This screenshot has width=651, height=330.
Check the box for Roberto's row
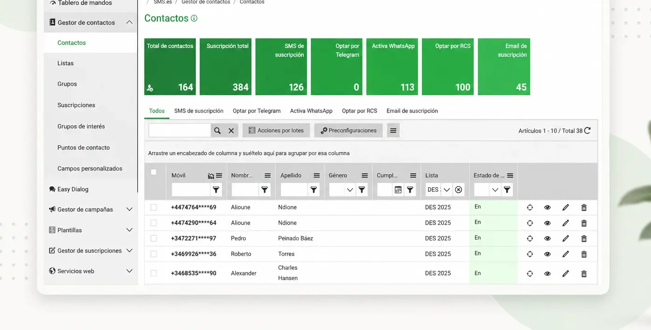click(154, 254)
